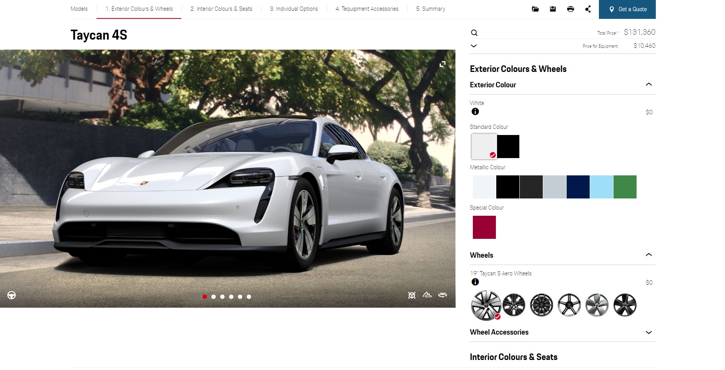
Task: Save configuration with the floppy disk icon
Action: coord(553,9)
